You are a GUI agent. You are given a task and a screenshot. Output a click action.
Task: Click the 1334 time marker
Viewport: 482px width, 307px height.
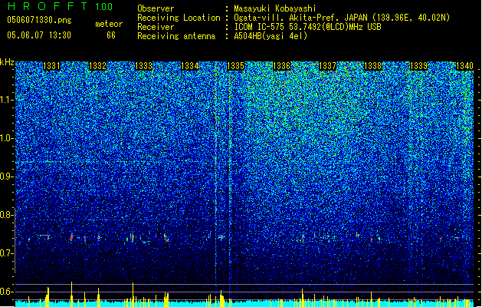(190, 66)
